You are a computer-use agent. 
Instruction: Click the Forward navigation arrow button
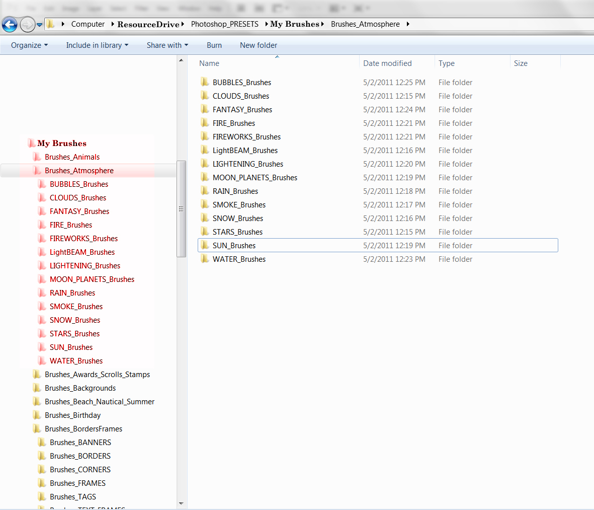(27, 24)
